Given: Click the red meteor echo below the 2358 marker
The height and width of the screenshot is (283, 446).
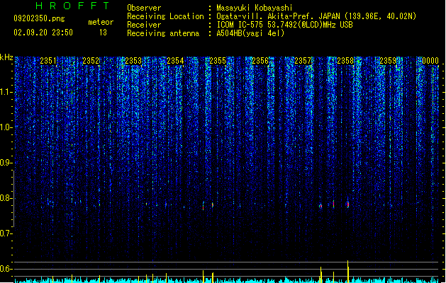Looking at the screenshot, I should (348, 204).
